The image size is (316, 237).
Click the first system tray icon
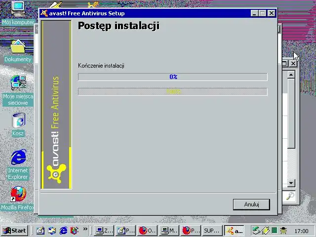(257, 231)
